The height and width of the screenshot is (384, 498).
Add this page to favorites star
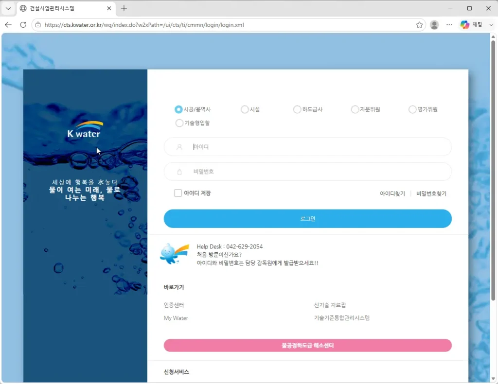point(419,25)
